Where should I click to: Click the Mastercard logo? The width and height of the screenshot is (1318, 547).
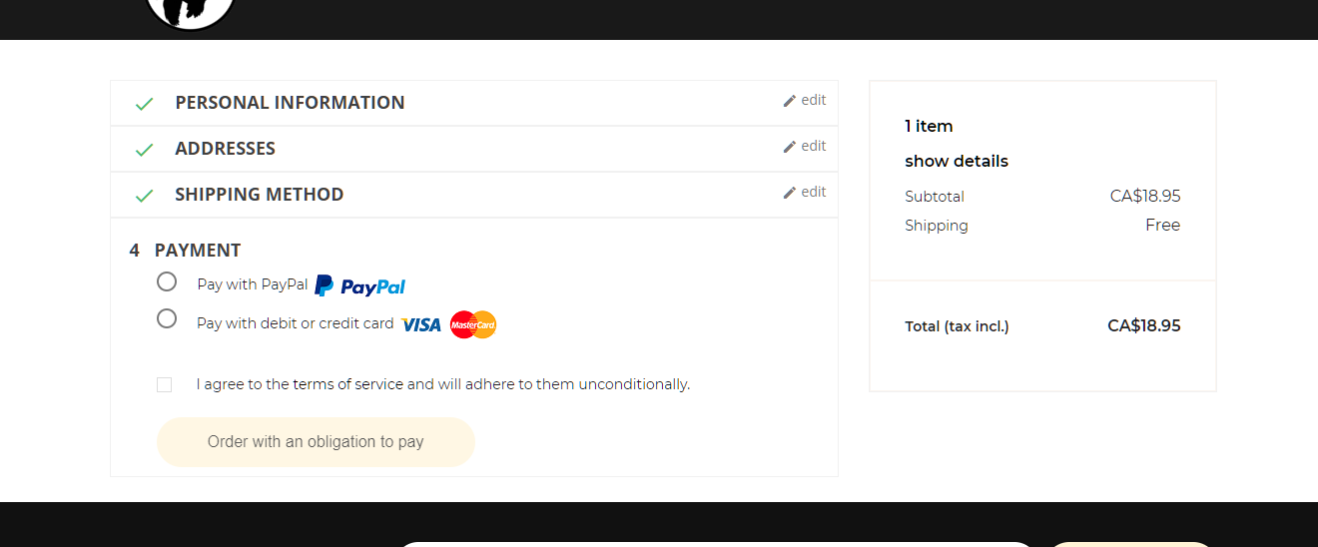(x=473, y=324)
